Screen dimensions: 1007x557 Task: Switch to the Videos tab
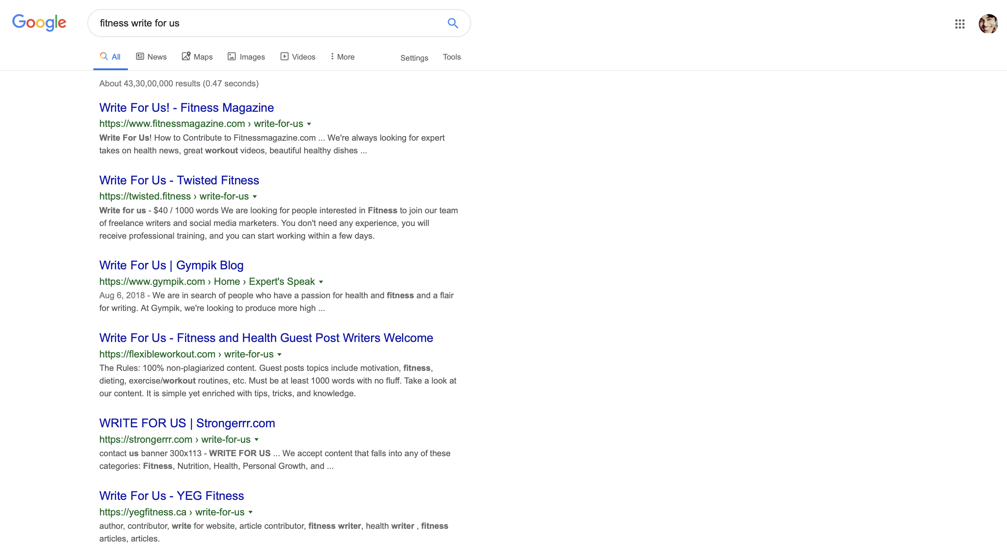pyautogui.click(x=298, y=57)
